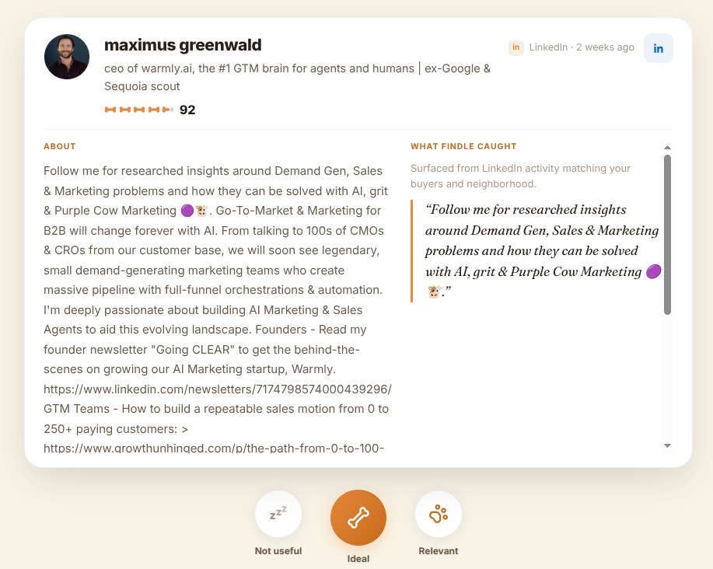Screen dimensions: 713x569
Task: Open the growthunhinged.com link
Action: (x=214, y=448)
